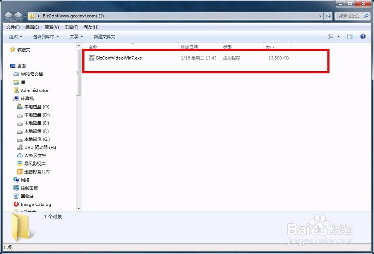Click the DVD 驱动器 disc icon
Viewport: 374px width, 254px height.
point(20,147)
